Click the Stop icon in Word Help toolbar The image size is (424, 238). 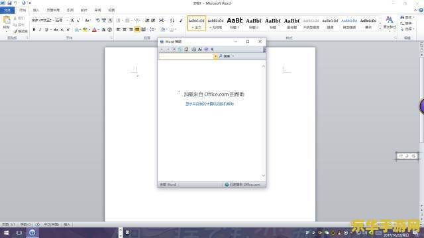coord(174,49)
